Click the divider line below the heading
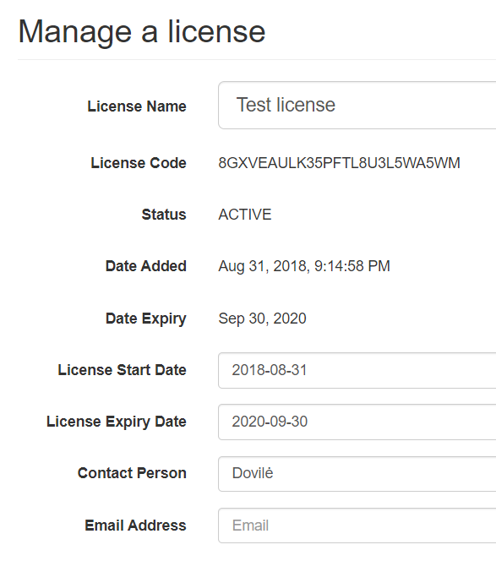 click(257, 59)
